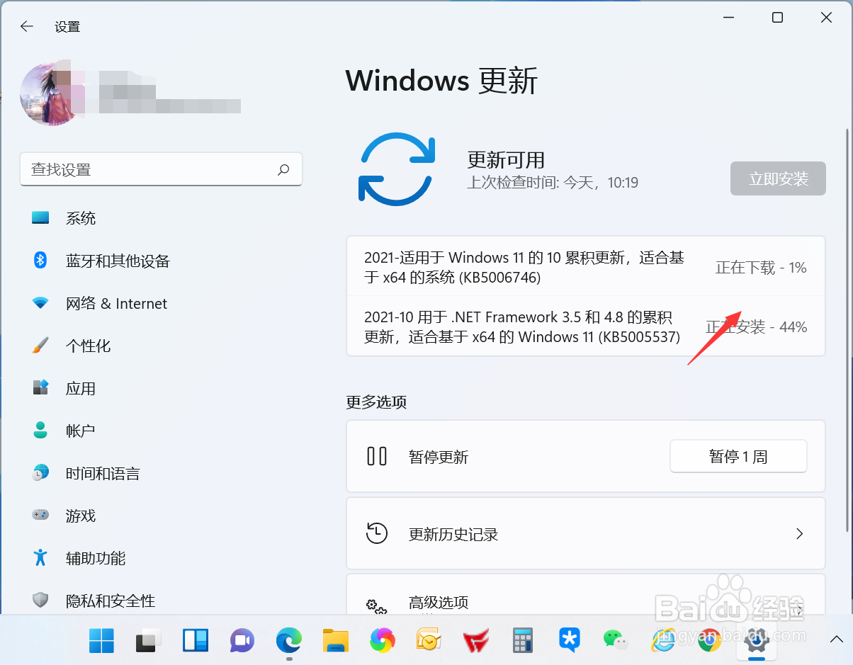Click the 隐私和安全性 shield icon

point(40,601)
